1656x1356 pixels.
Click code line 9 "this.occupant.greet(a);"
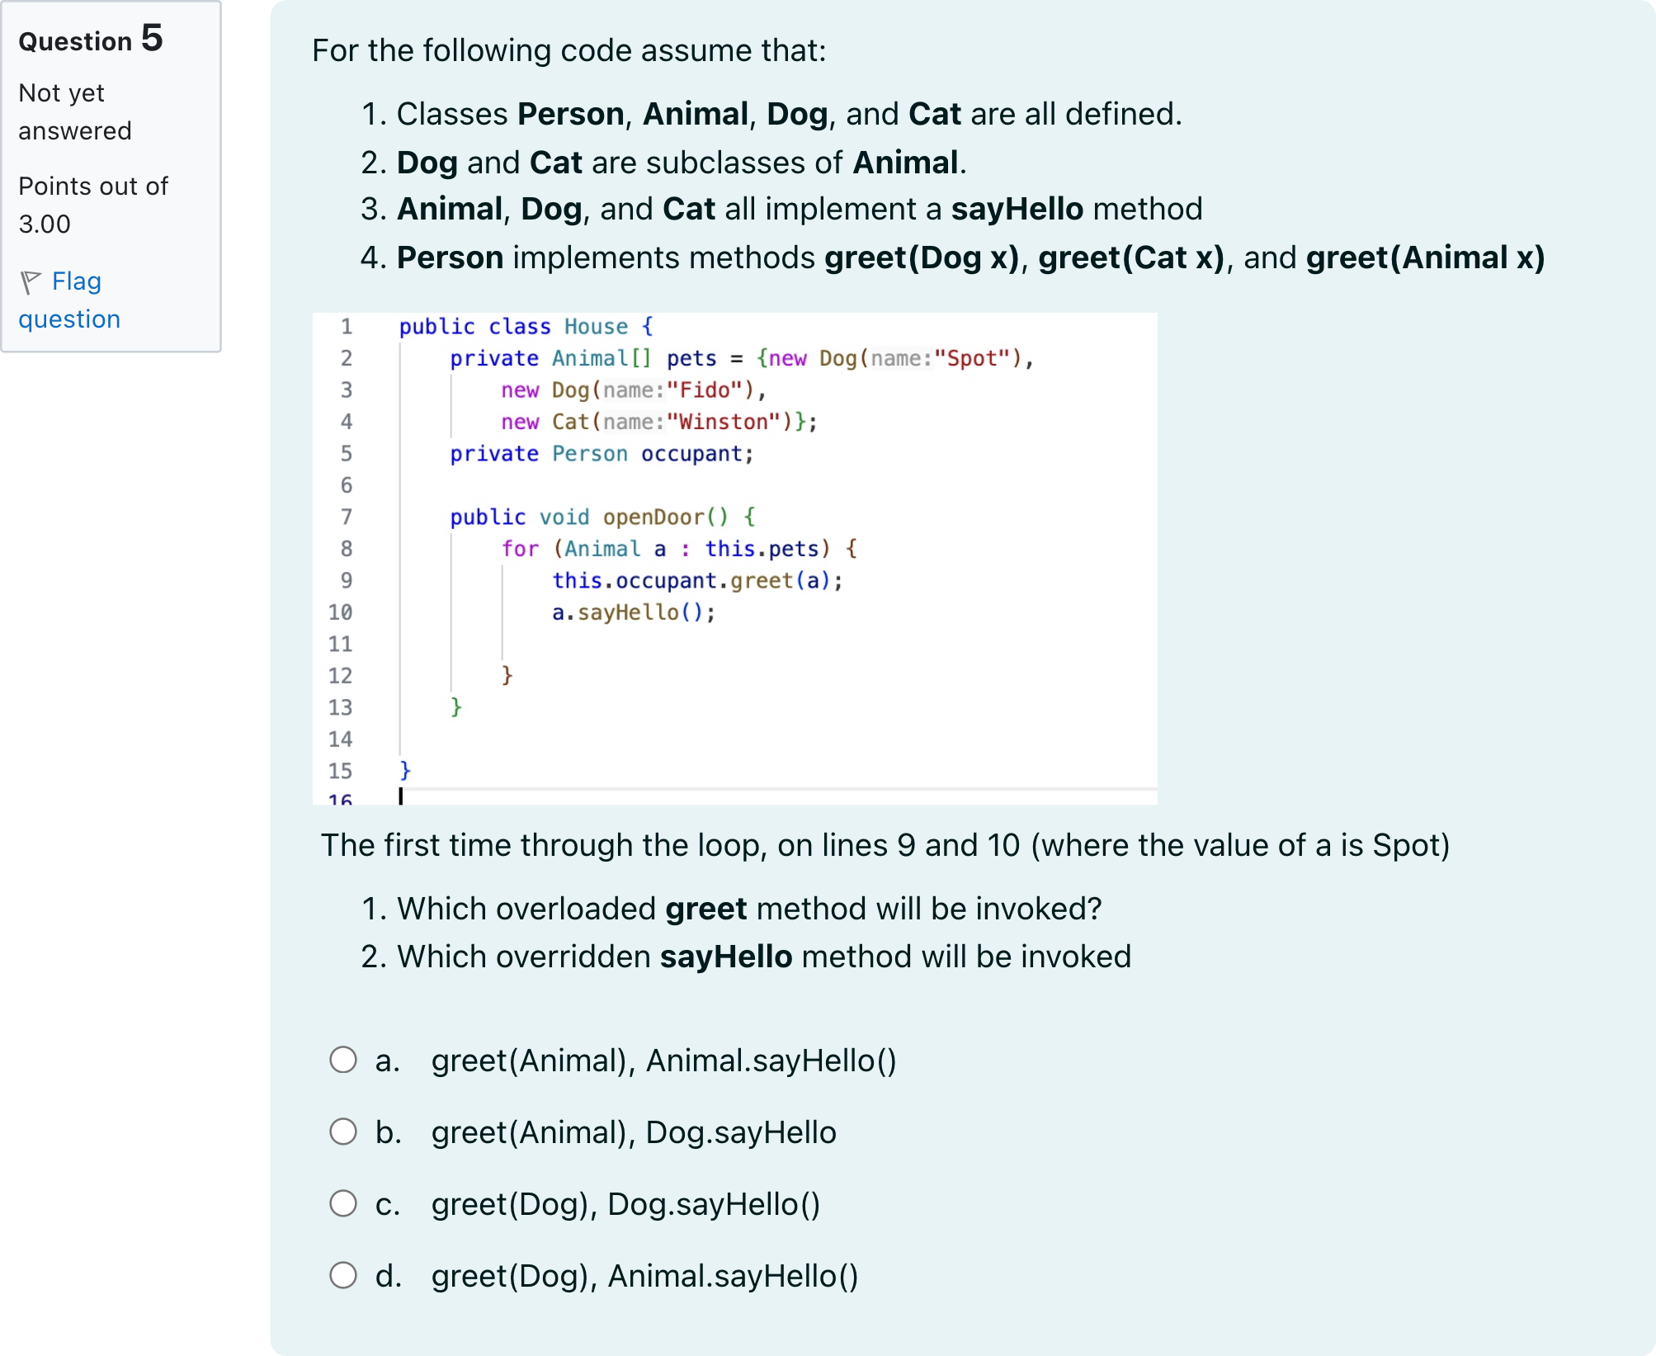697,581
